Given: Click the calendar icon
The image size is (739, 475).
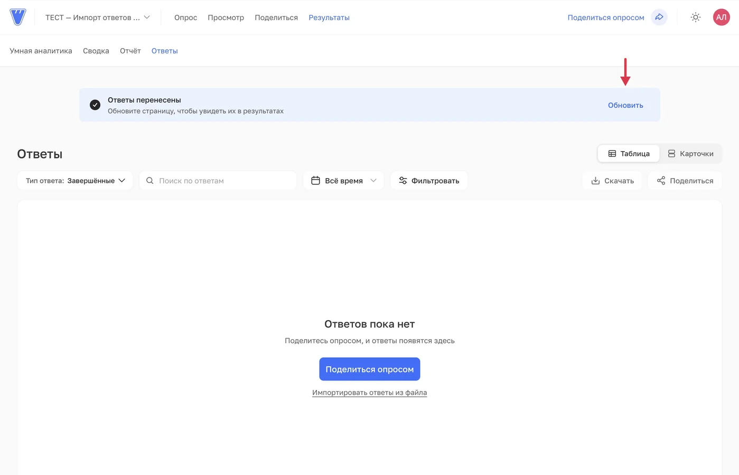Looking at the screenshot, I should (x=315, y=181).
